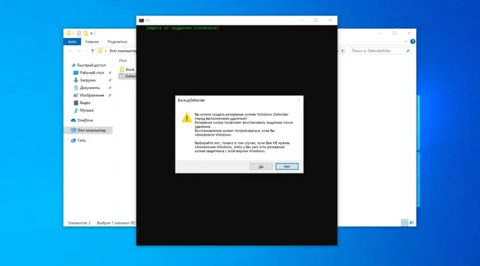Maximize the Explorer window
The image size is (480, 266).
(395, 33)
